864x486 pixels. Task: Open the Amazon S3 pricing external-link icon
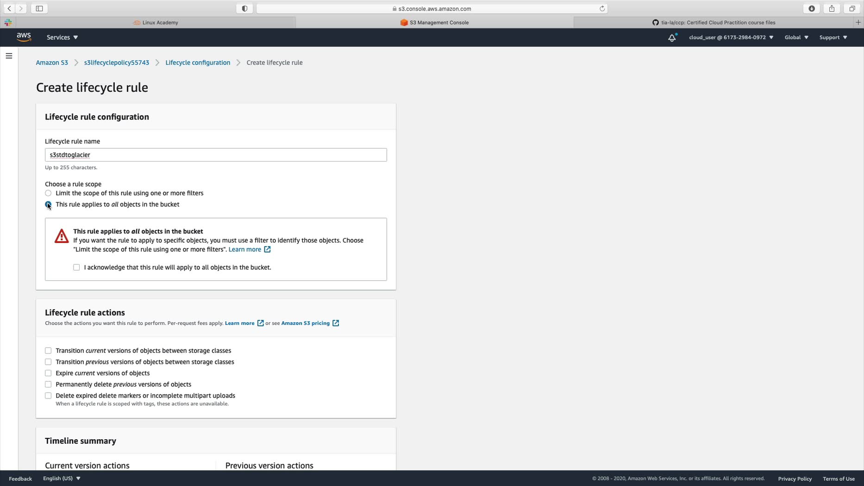[336, 323]
